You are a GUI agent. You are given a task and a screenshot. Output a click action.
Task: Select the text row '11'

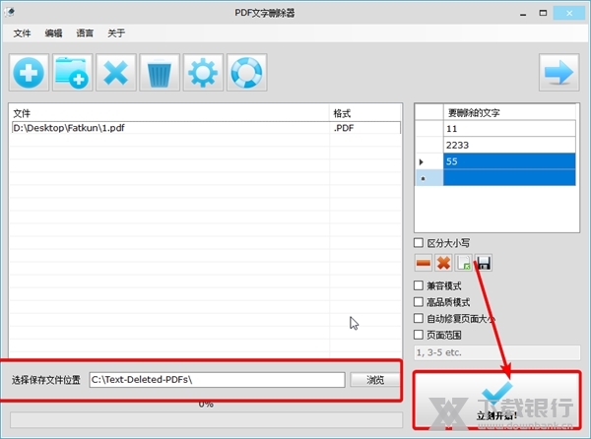coord(509,129)
